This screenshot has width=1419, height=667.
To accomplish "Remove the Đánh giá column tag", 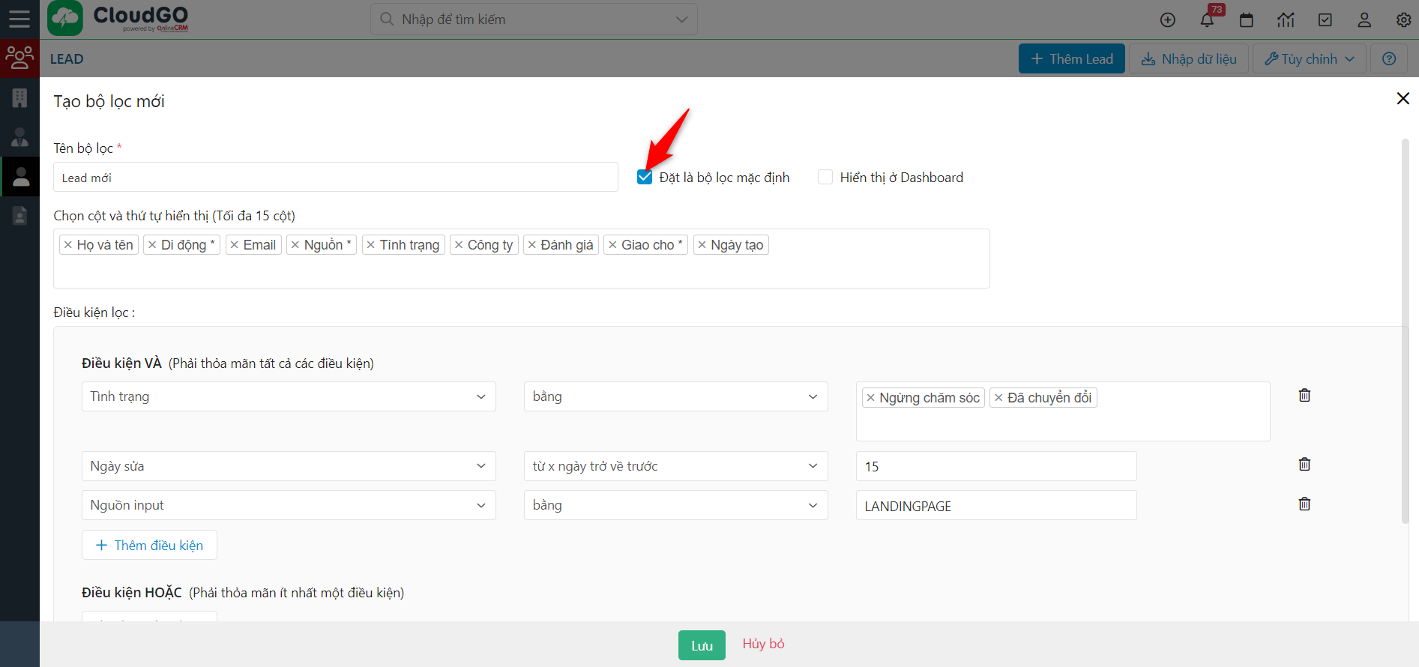I will [532, 245].
